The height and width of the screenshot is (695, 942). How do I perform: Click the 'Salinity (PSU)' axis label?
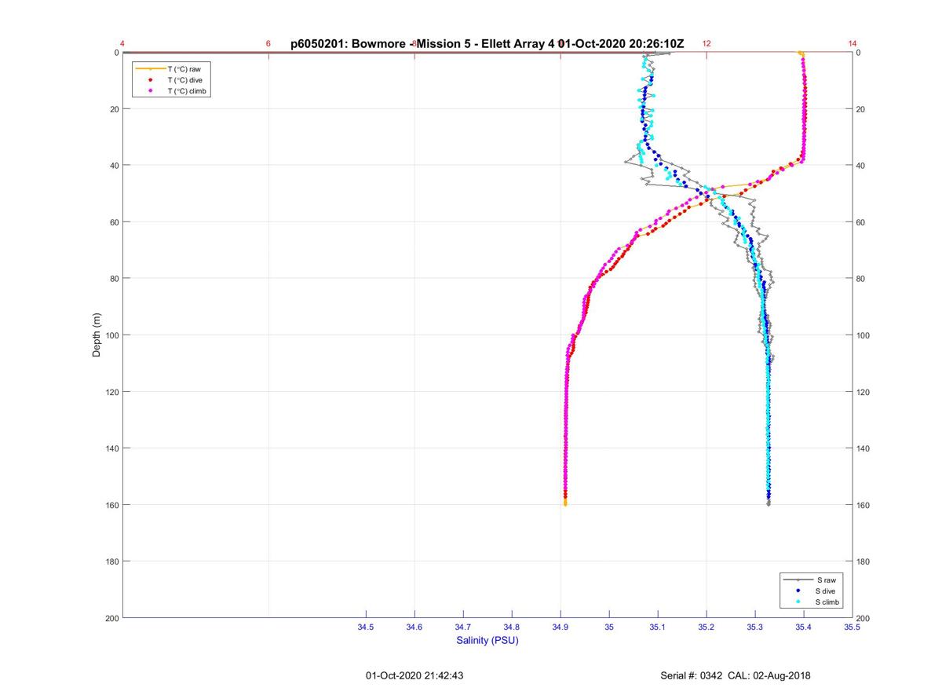[x=487, y=641]
